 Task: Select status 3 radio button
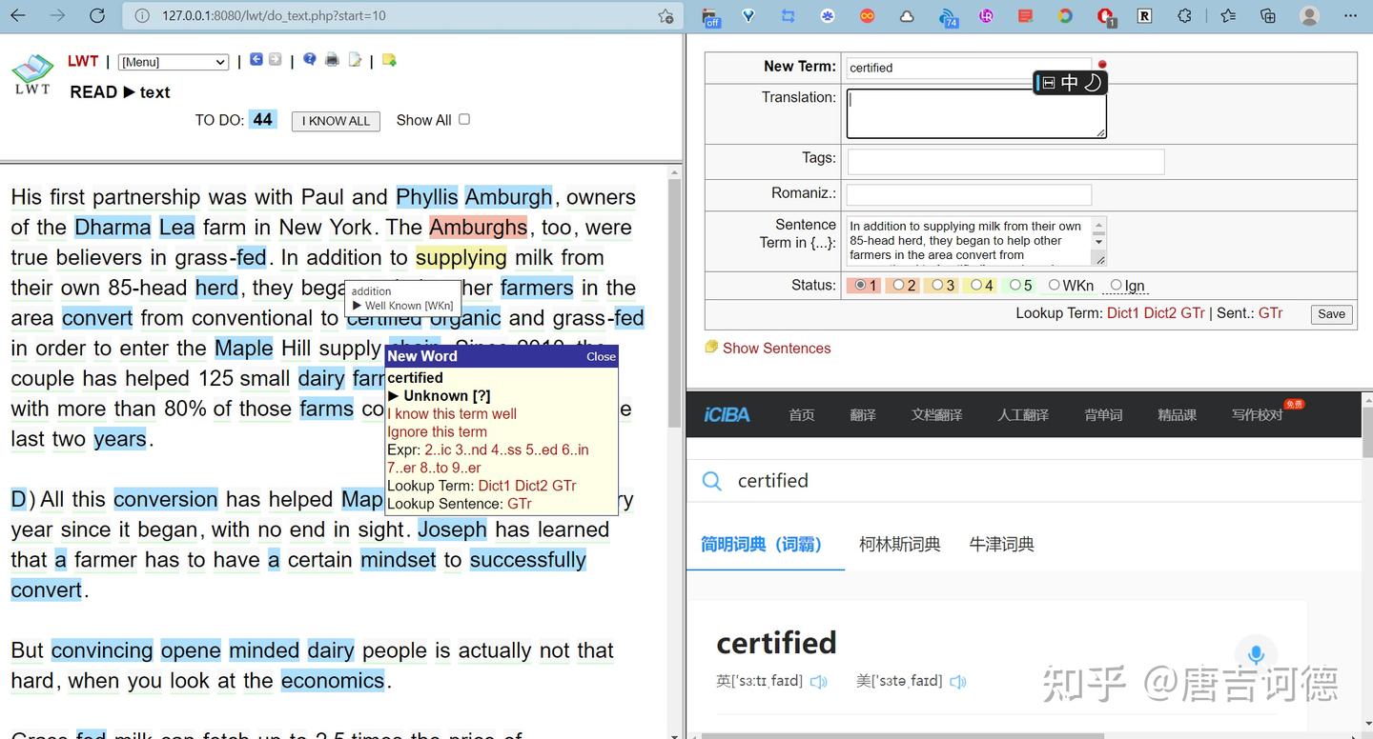(937, 285)
